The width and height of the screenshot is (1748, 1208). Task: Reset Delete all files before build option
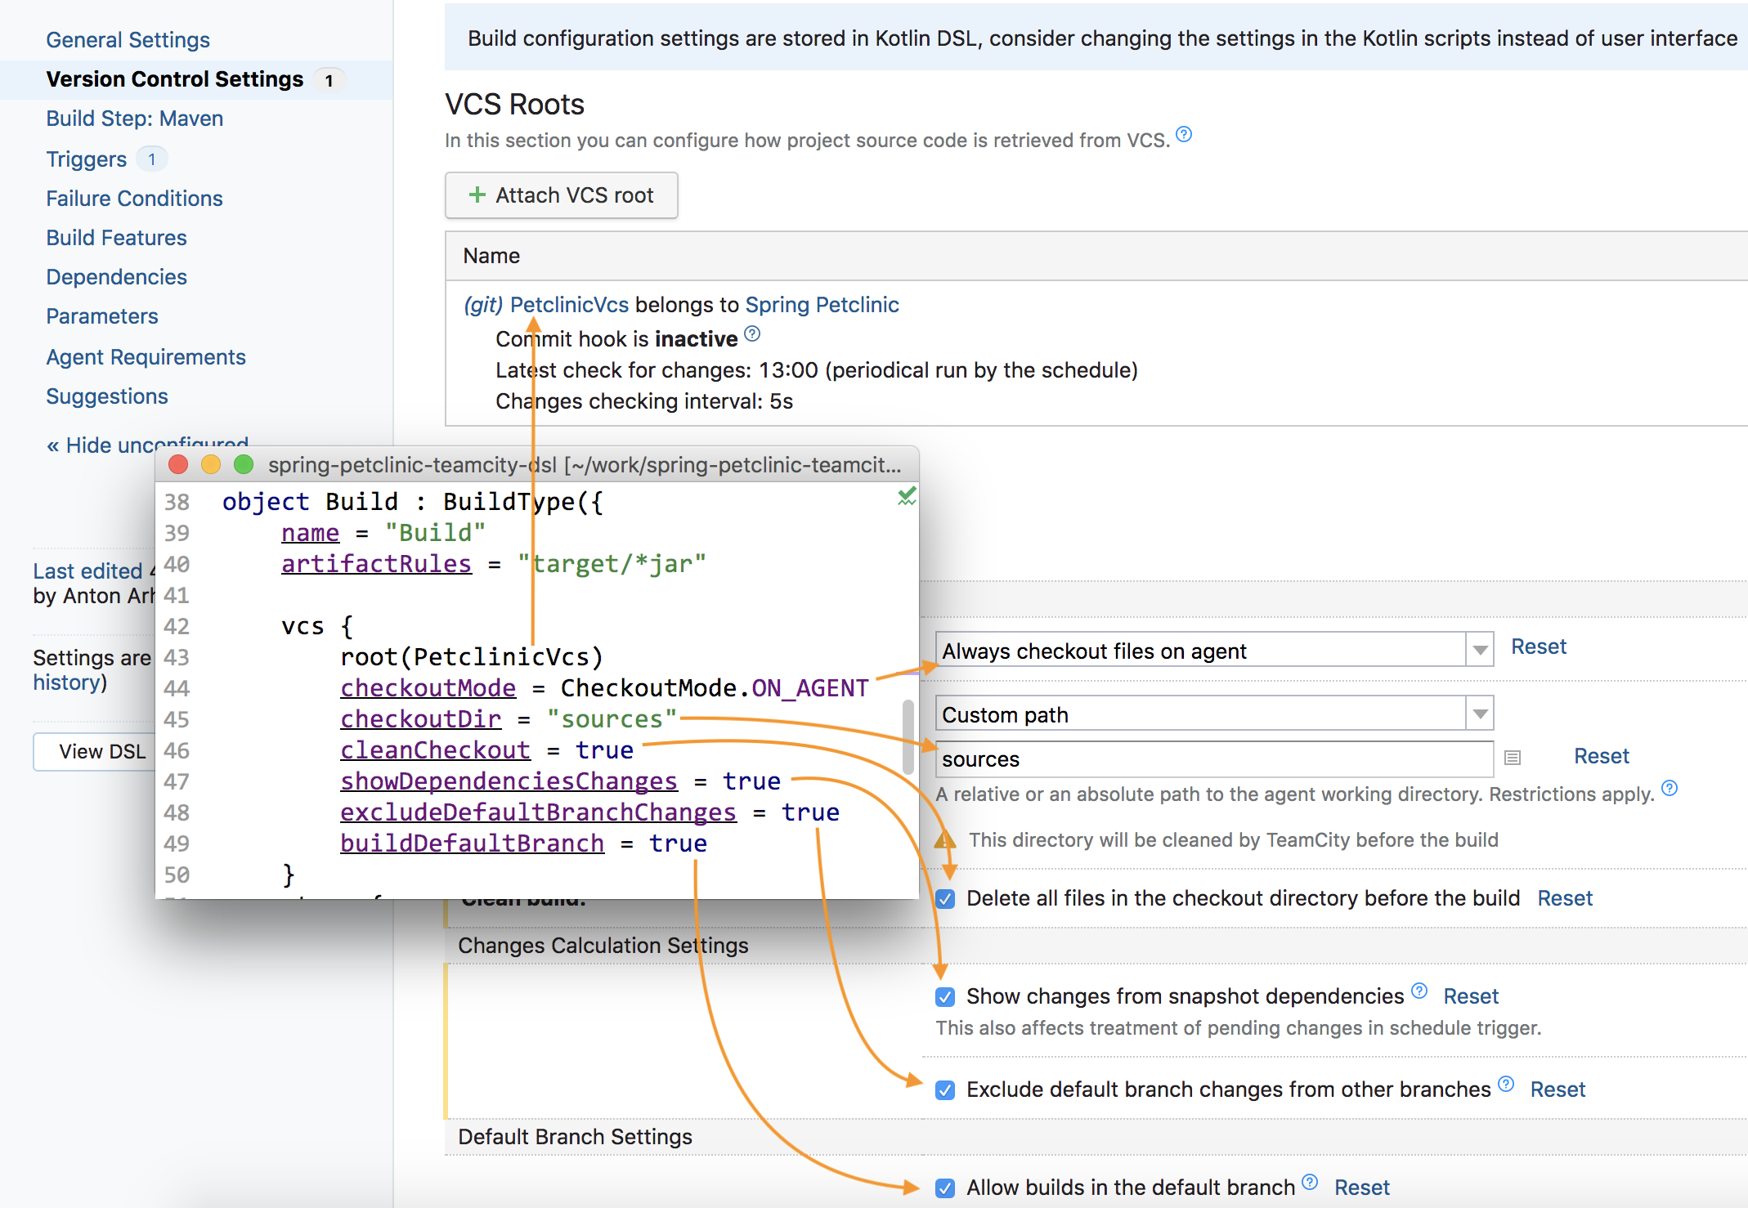[x=1565, y=898]
